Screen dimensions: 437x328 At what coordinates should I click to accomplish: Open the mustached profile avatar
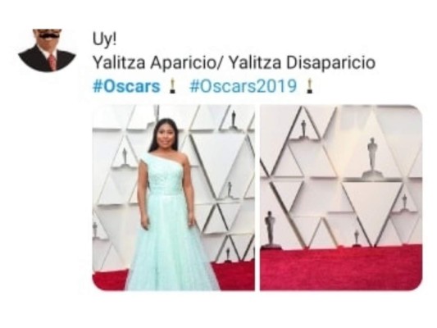(x=47, y=50)
